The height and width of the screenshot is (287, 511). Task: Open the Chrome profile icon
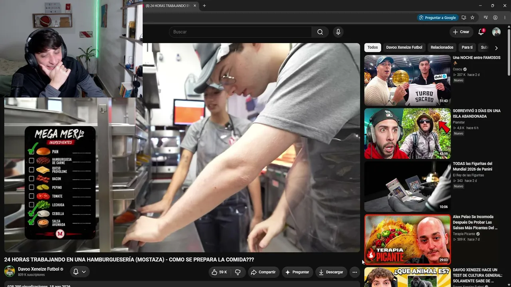(495, 18)
